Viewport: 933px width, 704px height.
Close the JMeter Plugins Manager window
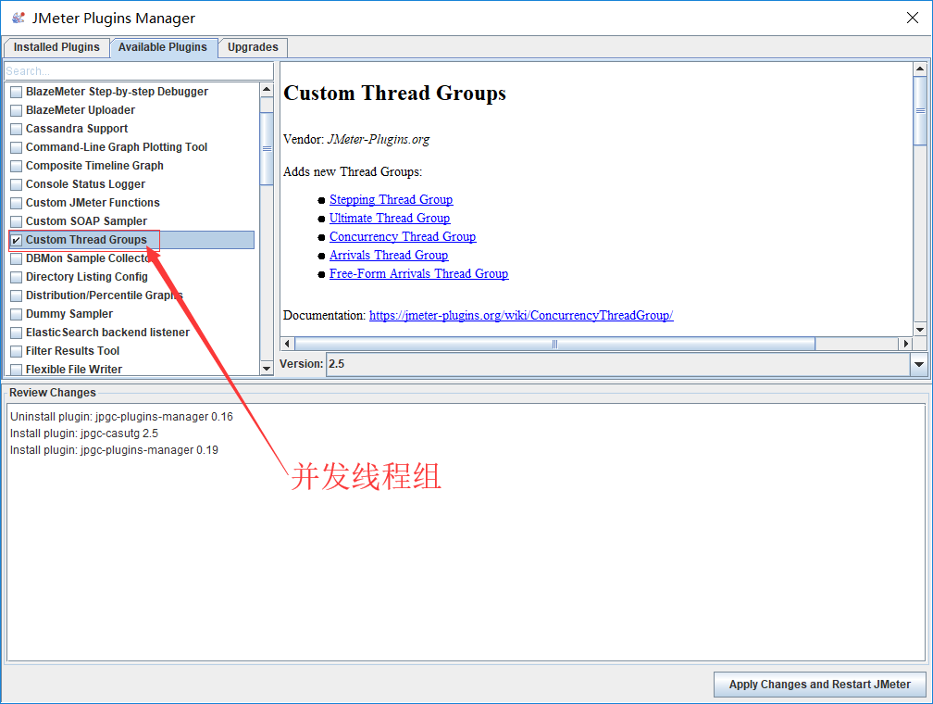(x=913, y=18)
